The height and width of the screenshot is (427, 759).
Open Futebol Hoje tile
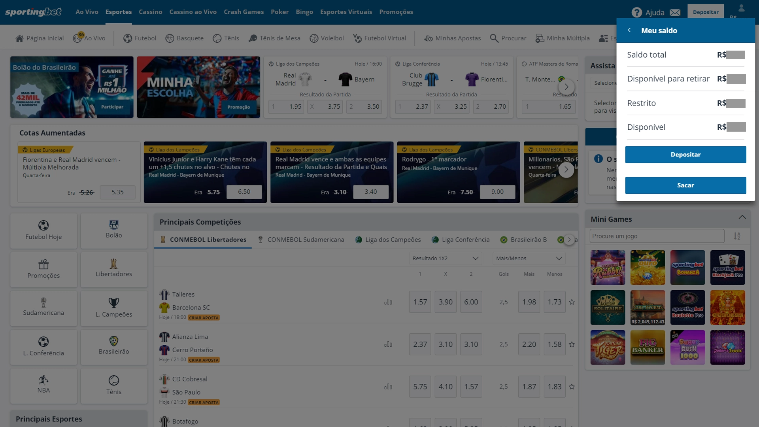point(43,231)
